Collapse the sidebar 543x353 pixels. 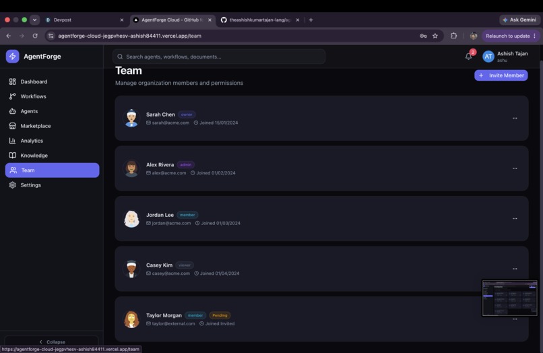[52, 342]
